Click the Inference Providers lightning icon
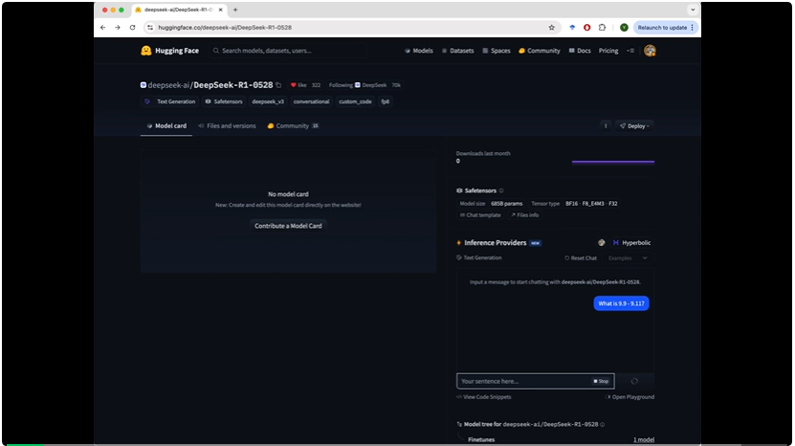This screenshot has height=446, width=795. point(459,243)
